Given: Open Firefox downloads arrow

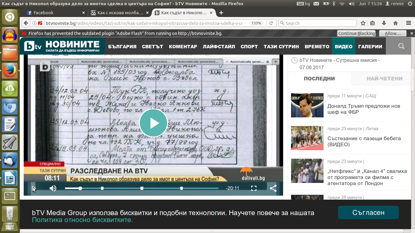Looking at the screenshot, I should pos(384,23).
